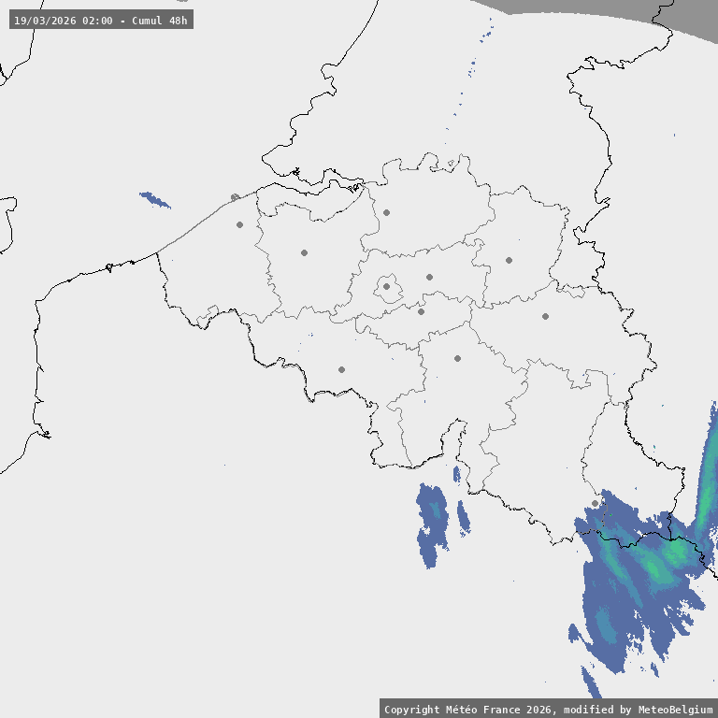Select the Wavre marker south of Brussels
Image resolution: width=718 pixels, height=718 pixels.
[x=421, y=311]
